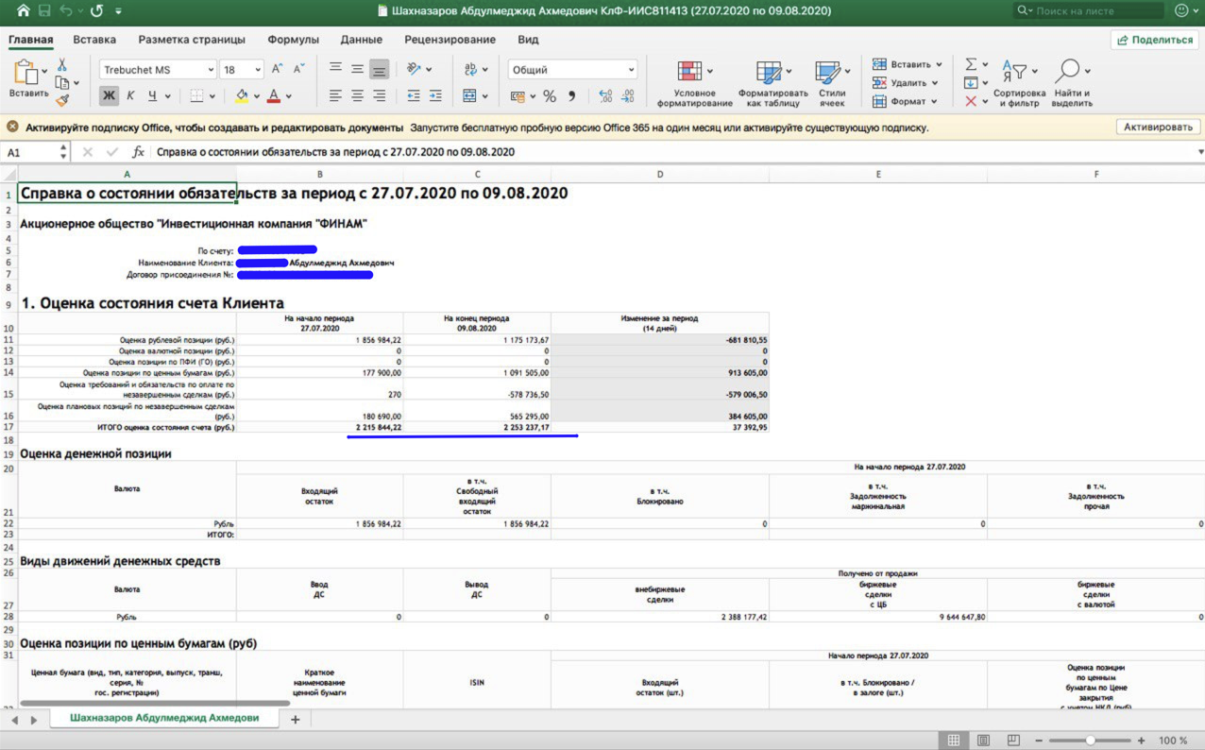
Task: Open the Вставка ribbon tab
Action: tap(94, 40)
